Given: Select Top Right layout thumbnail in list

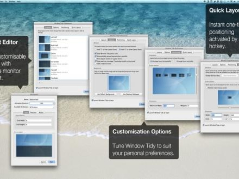Looking at the screenshot, I should coord(45,79).
